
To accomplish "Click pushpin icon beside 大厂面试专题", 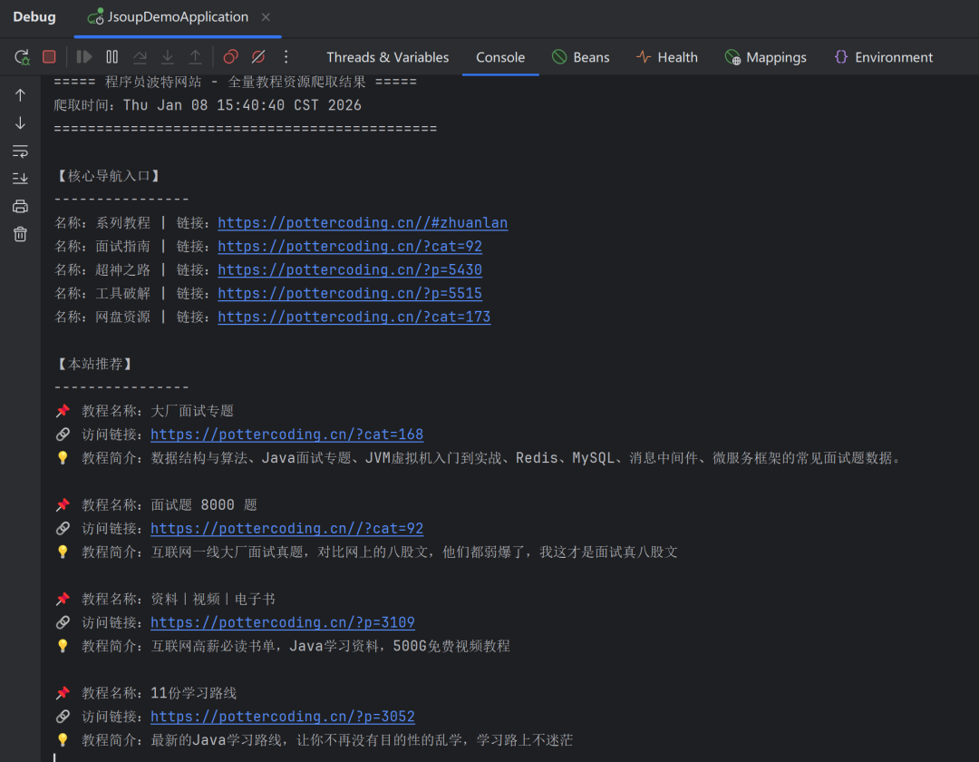I will pyautogui.click(x=63, y=411).
